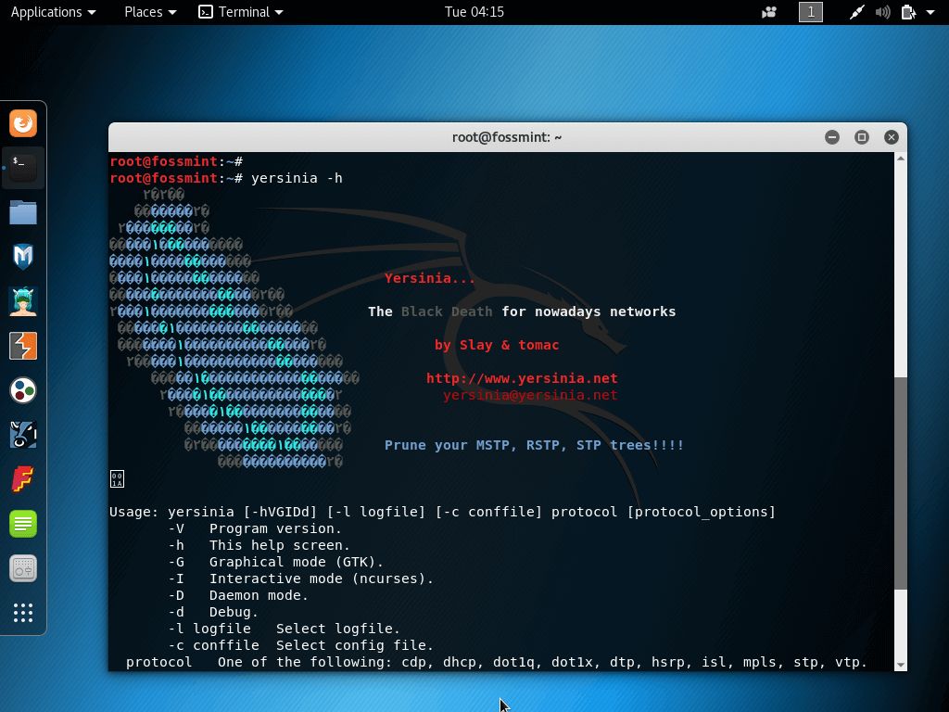
Task: Maximize the root@fossmint terminal window
Action: point(862,137)
